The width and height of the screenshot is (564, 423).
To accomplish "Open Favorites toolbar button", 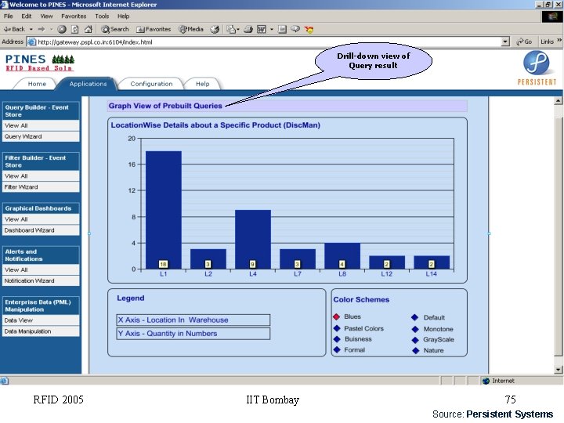I will (154, 29).
